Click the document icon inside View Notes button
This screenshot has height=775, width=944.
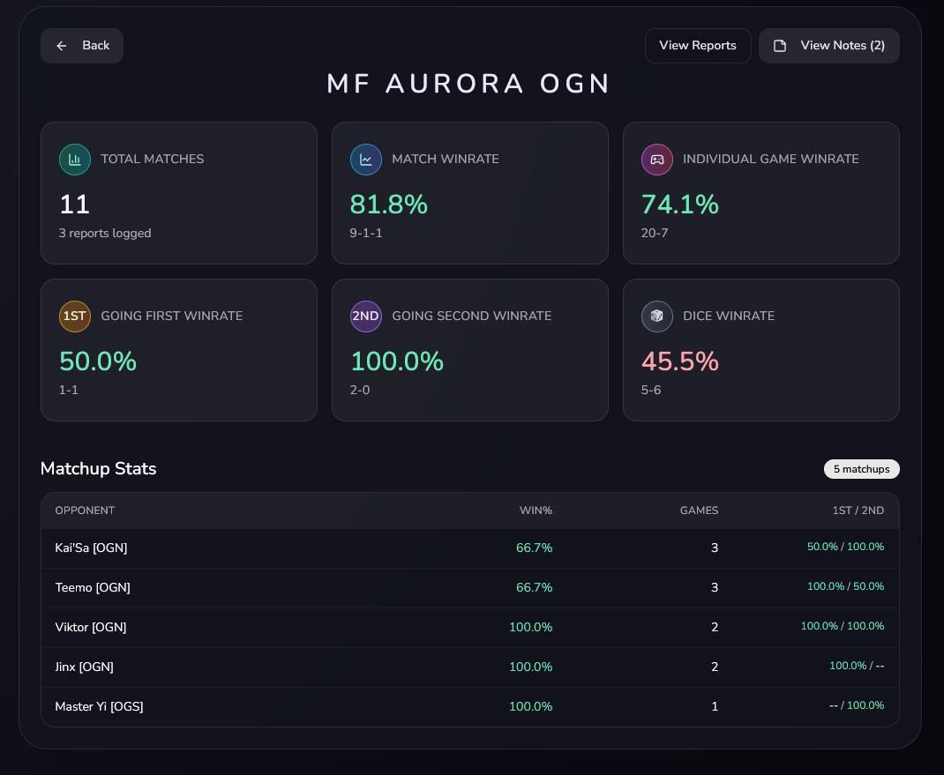click(x=780, y=45)
